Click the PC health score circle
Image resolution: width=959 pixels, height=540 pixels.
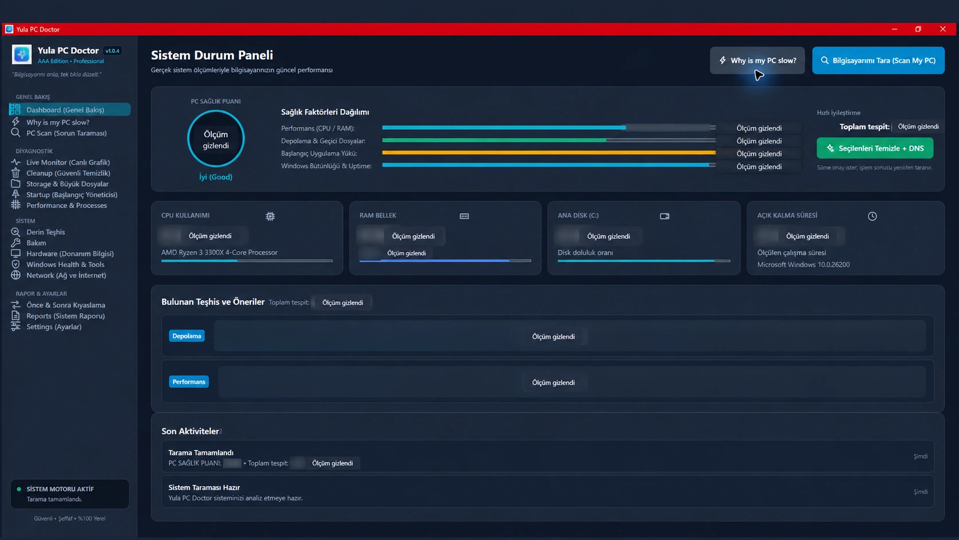[216, 139]
